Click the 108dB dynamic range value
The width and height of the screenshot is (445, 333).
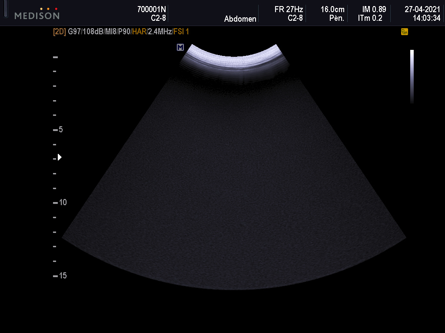coord(93,32)
